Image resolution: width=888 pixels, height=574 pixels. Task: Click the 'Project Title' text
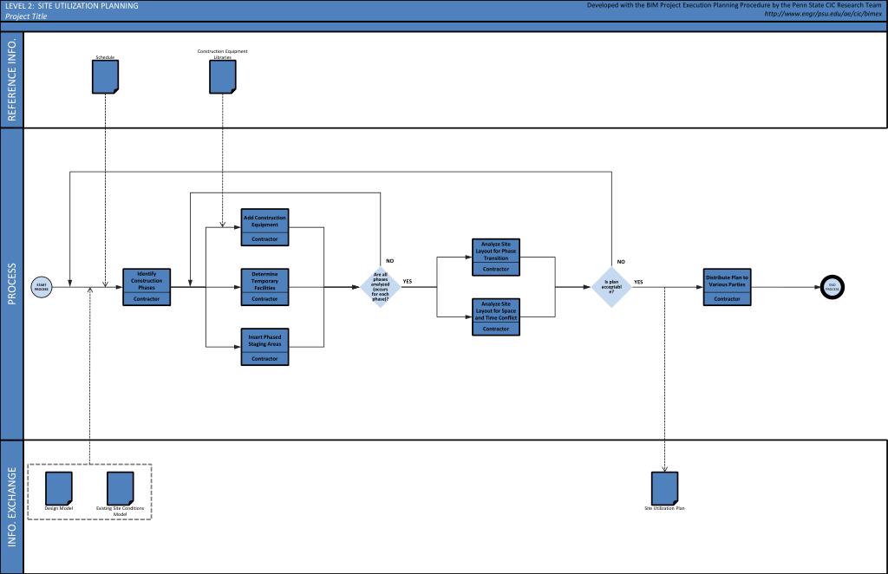(26, 16)
